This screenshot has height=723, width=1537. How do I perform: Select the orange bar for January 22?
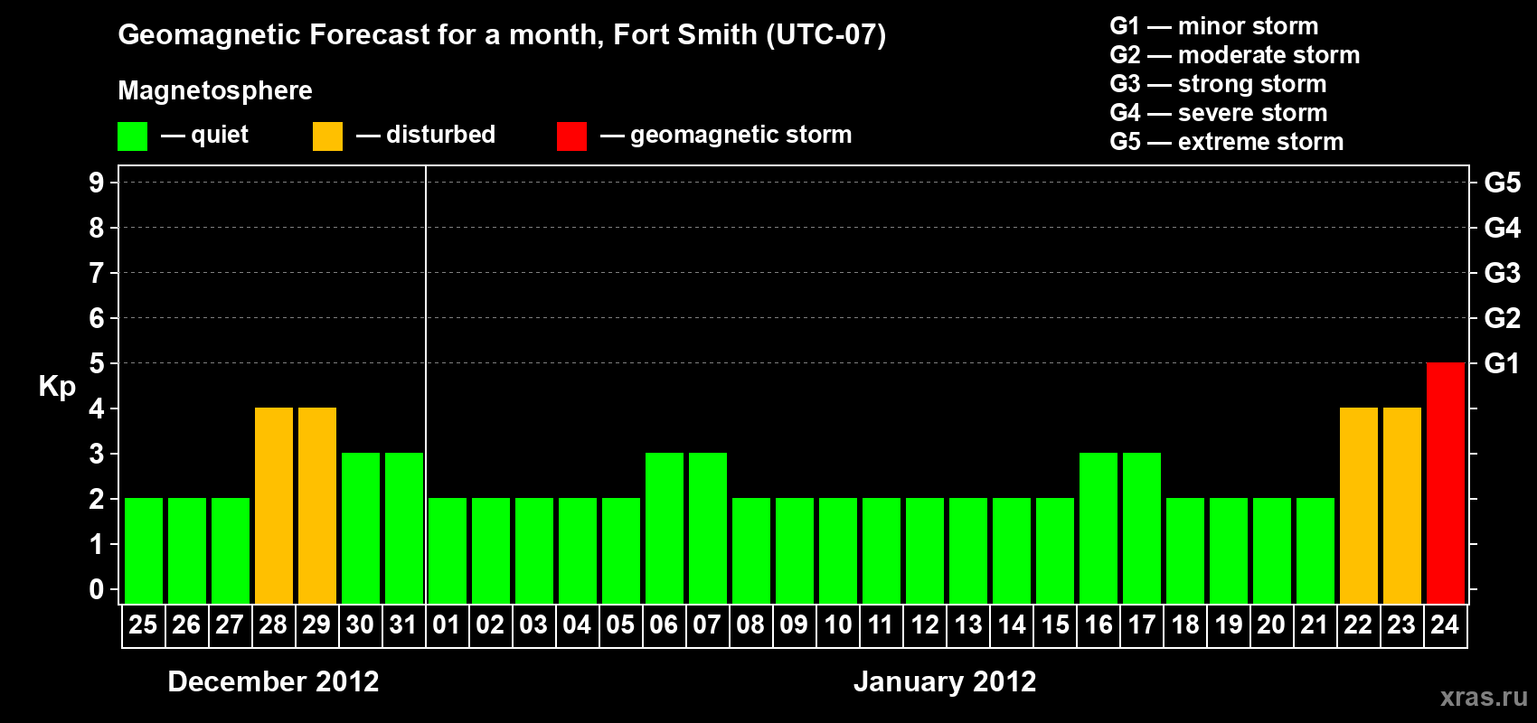(1358, 505)
